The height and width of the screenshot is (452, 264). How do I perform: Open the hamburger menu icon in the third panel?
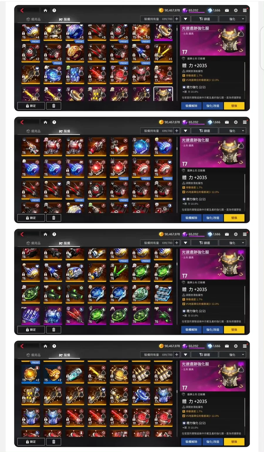[245, 234]
